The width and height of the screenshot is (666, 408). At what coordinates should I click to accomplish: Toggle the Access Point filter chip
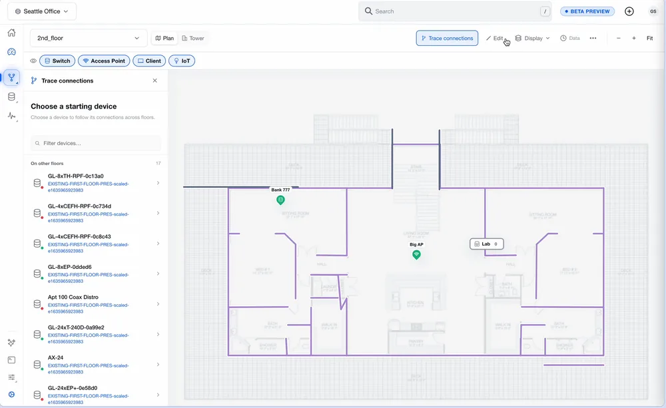(x=104, y=61)
